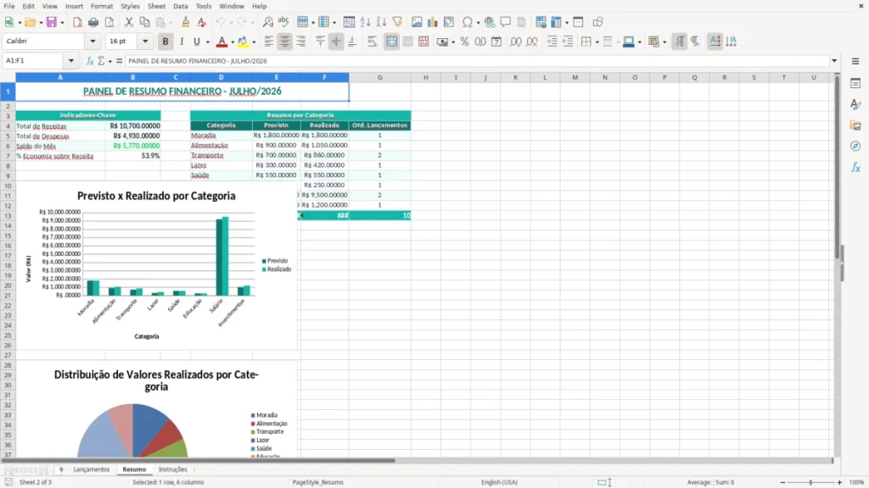This screenshot has width=869, height=488.
Task: Open the Sheet menu
Action: pos(156,6)
